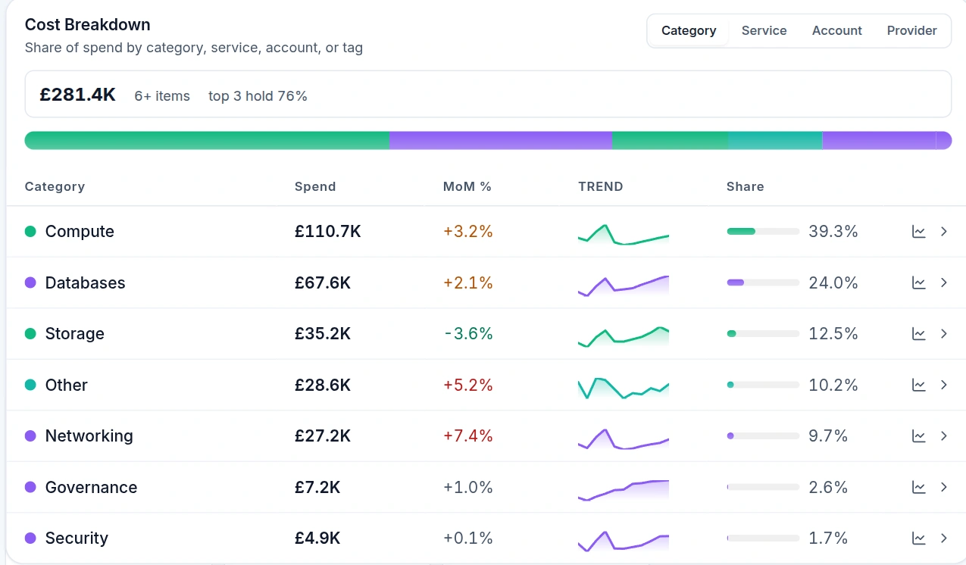Switch to the Category tab
Screen dimensions: 966x565
(689, 31)
